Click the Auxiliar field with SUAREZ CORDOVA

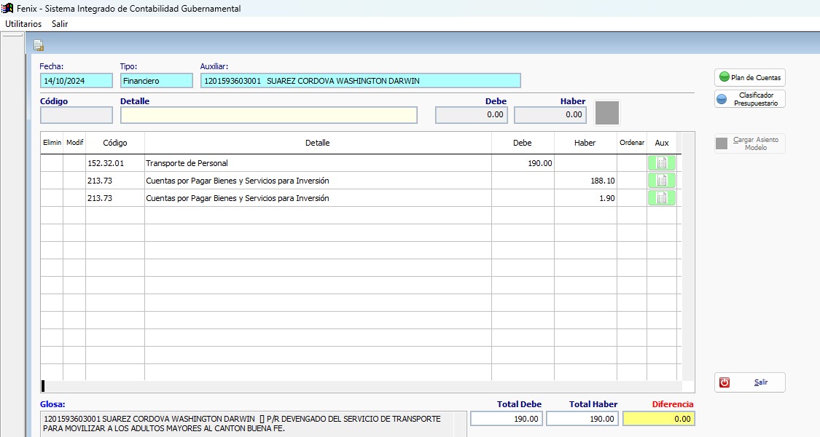[360, 81]
